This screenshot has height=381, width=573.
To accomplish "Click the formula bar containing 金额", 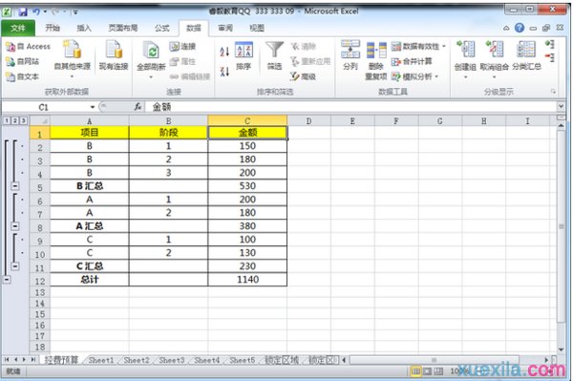I will coord(350,107).
